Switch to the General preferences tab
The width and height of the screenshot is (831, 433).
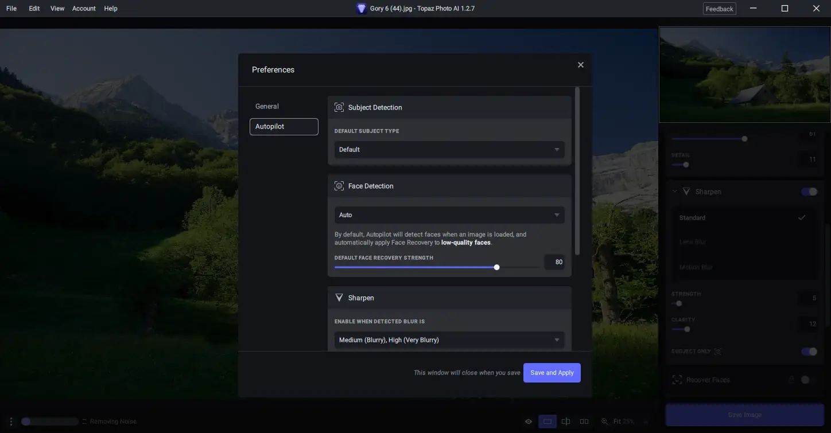click(x=267, y=106)
